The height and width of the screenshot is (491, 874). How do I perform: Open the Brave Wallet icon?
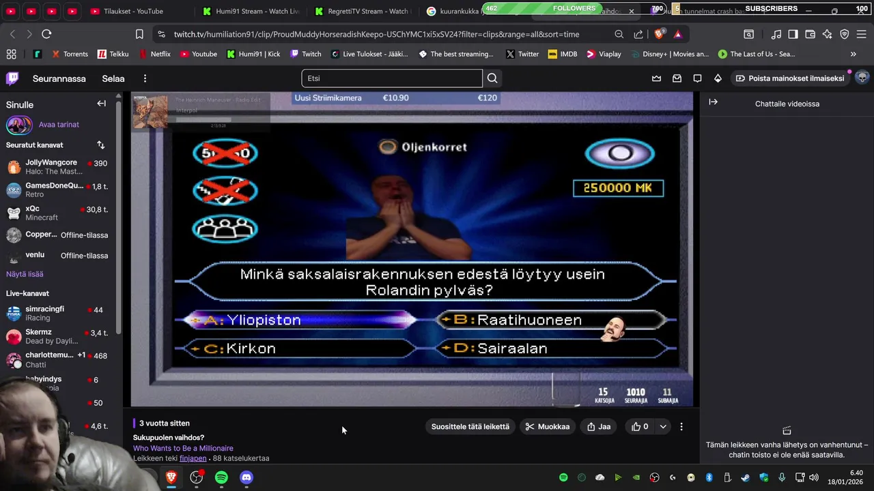tap(810, 34)
